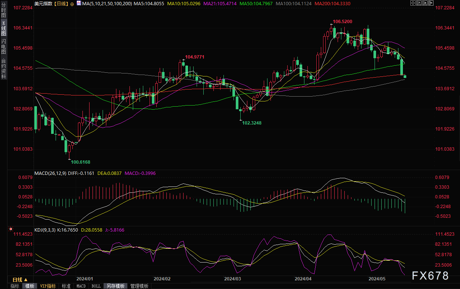The height and width of the screenshot is (289, 460).
Task: Select the 模板 bottom tab
Action: pos(29,286)
